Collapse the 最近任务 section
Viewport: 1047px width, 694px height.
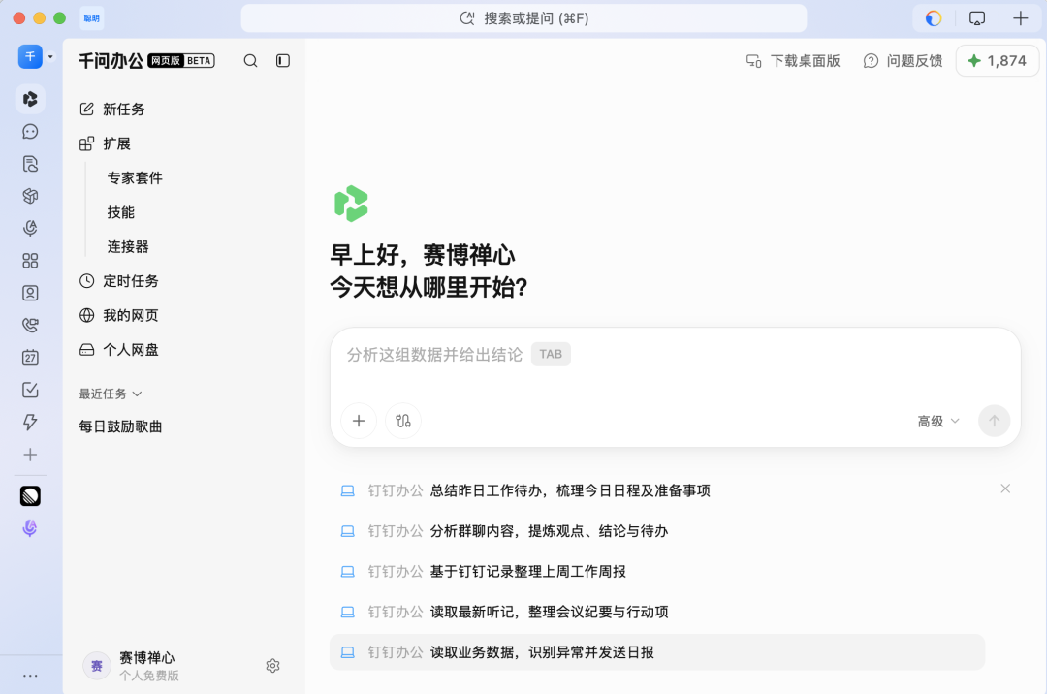click(111, 394)
